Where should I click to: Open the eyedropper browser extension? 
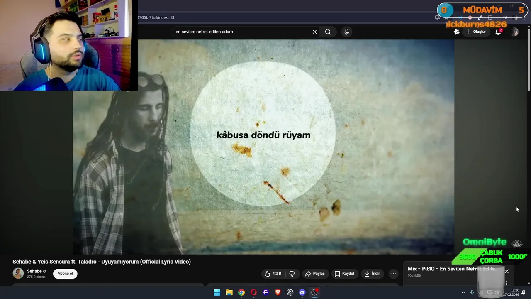480,17
